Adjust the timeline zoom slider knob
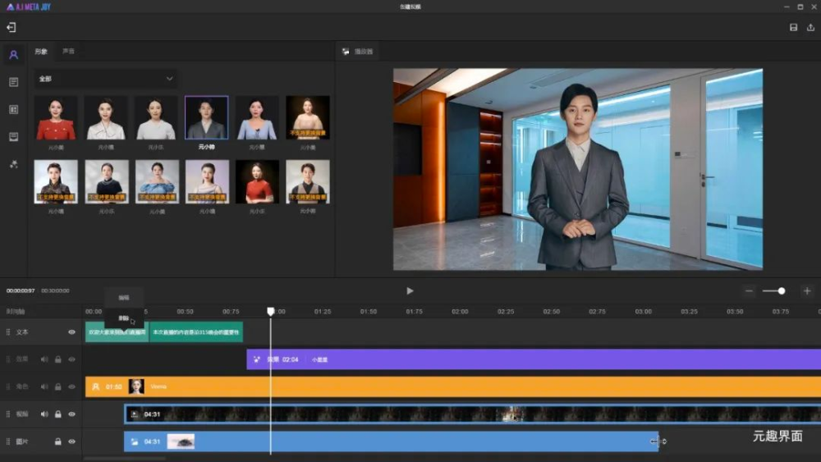This screenshot has width=821, height=462. (x=782, y=291)
